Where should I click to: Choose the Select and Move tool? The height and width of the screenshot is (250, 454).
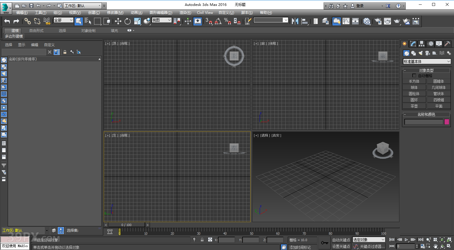pos(118,21)
